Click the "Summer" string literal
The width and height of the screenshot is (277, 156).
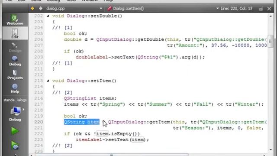pos(158,104)
